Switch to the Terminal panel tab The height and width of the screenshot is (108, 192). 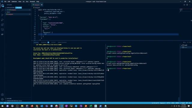(36, 42)
